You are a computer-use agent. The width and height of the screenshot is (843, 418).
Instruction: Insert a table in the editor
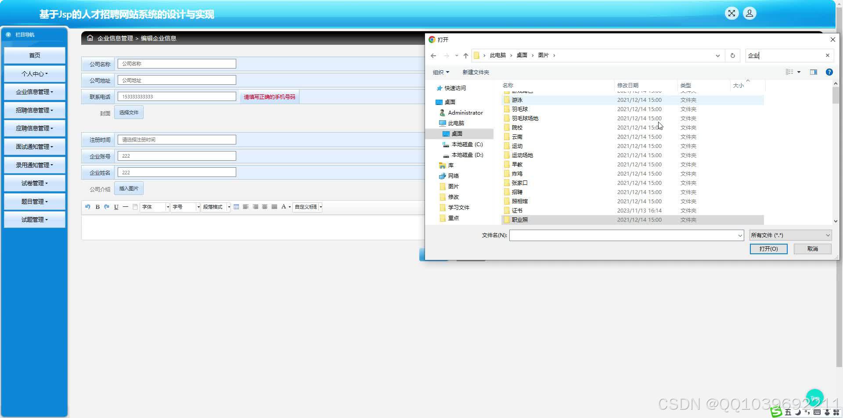click(236, 207)
